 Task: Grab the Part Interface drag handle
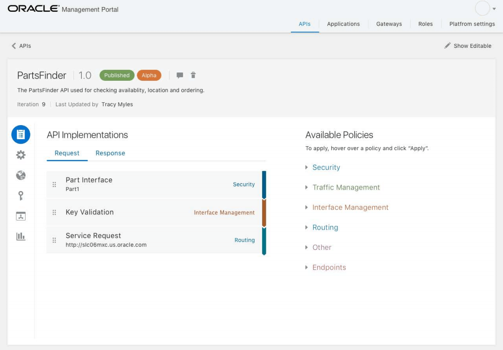tap(54, 184)
